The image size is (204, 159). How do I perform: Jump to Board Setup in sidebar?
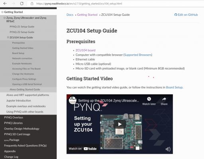tap(18, 53)
